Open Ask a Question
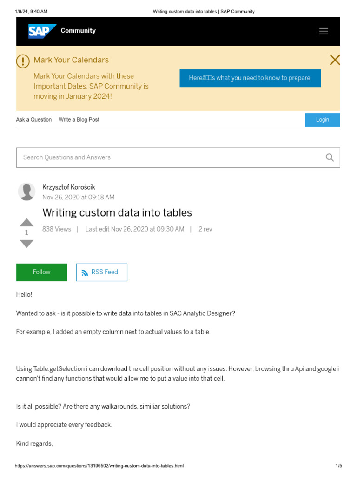This screenshot has width=357, height=477. [x=34, y=120]
